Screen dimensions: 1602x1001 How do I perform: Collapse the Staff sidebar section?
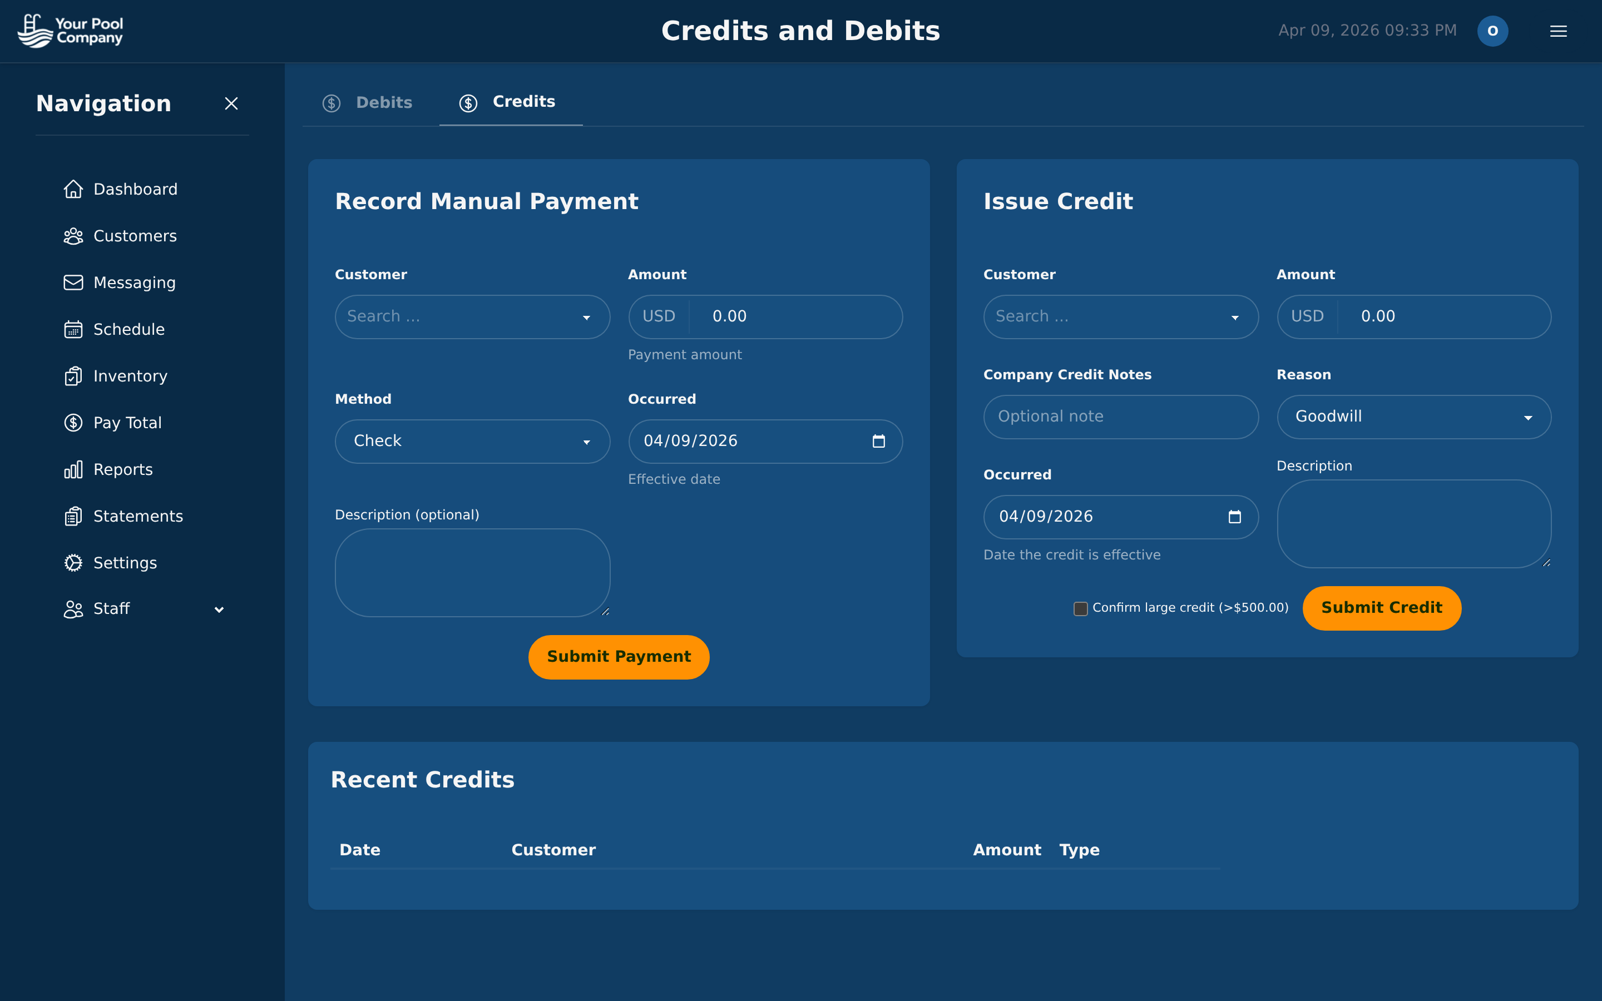[219, 609]
